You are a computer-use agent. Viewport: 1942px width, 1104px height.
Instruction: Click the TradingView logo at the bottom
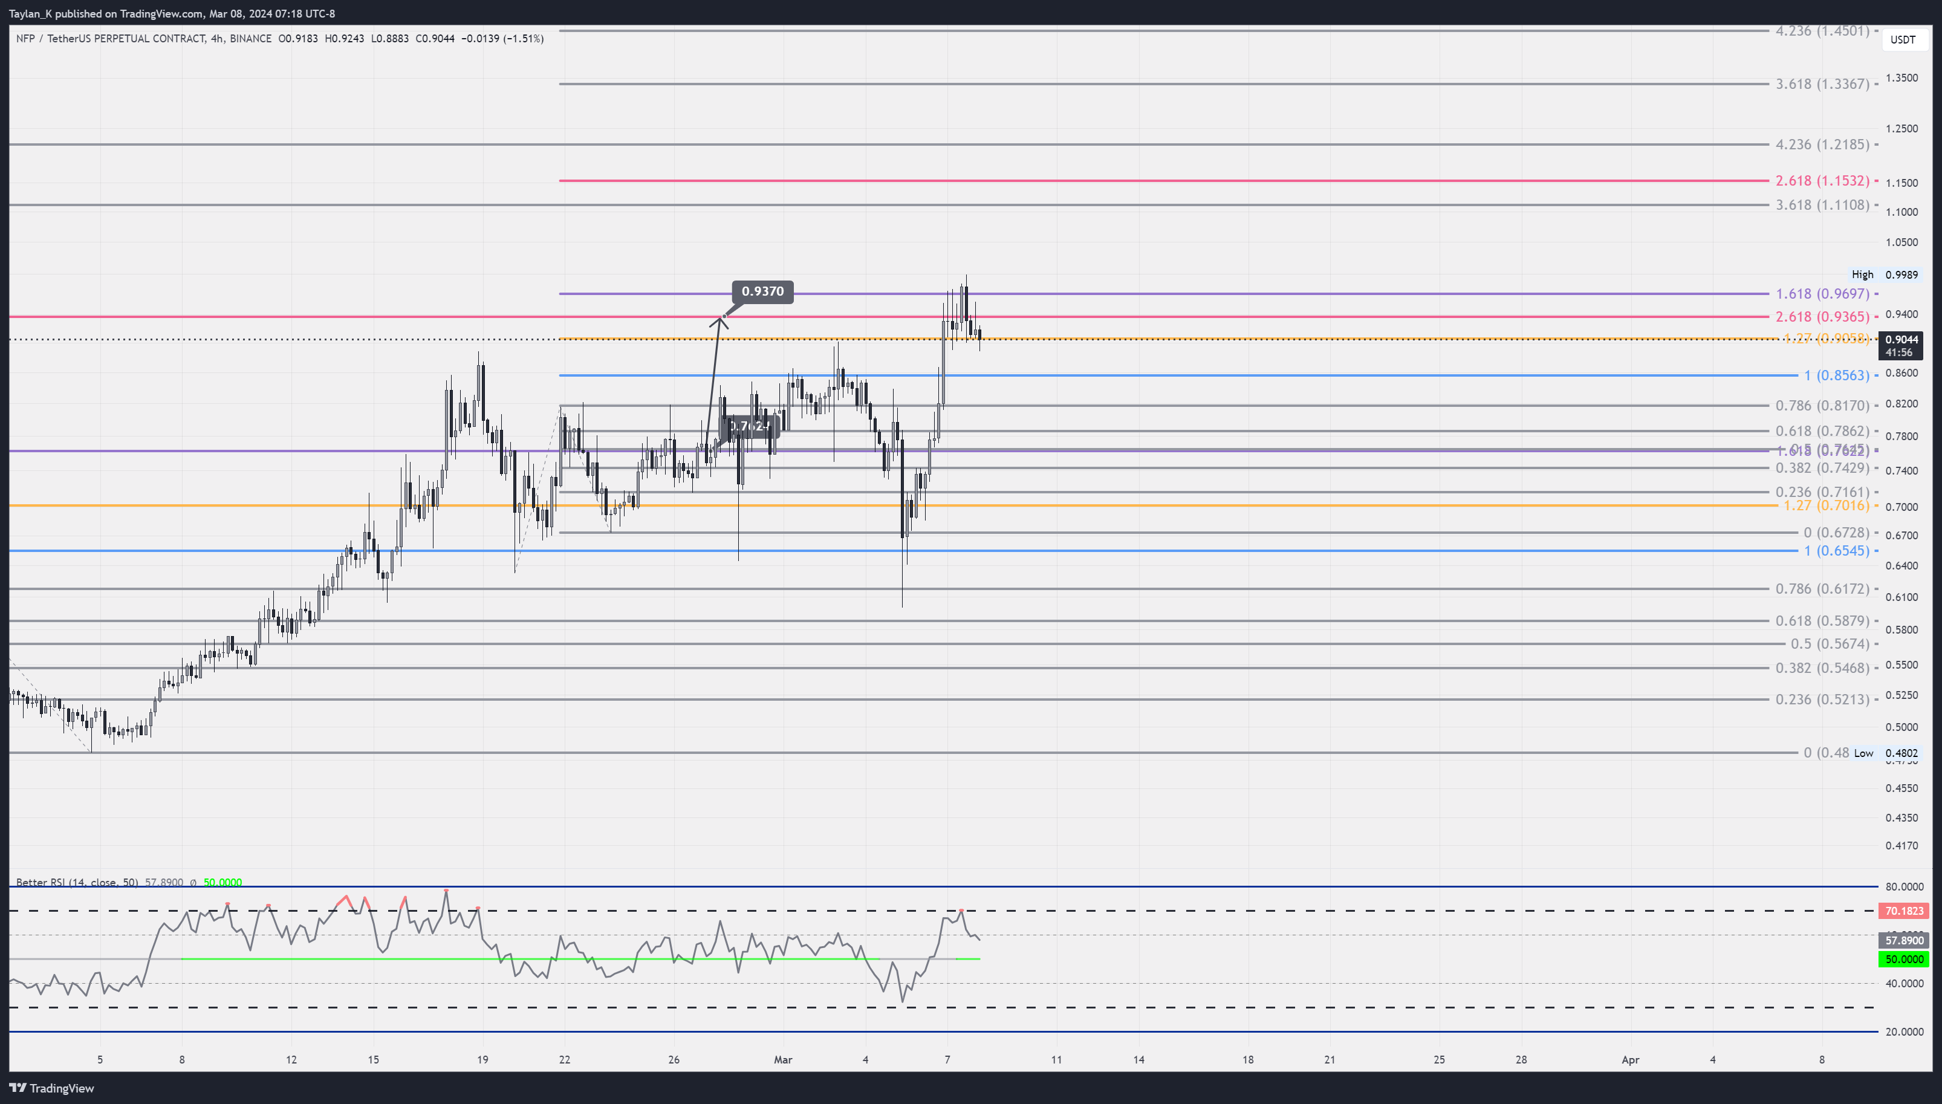[51, 1088]
